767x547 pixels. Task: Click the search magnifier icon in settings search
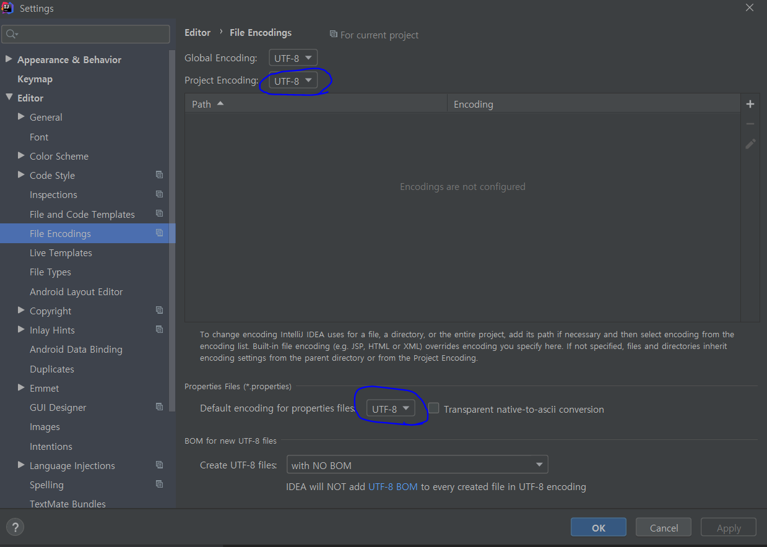12,34
